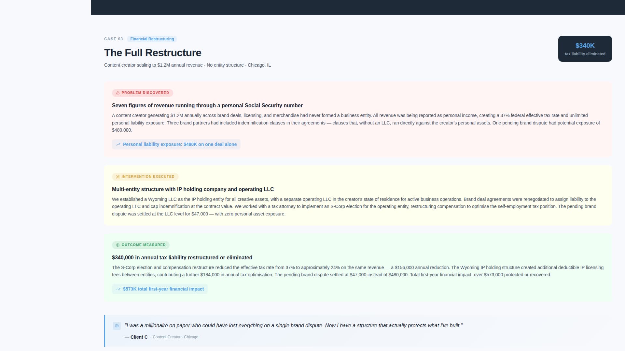Click the warning icon in Problem Discovered badge
Image resolution: width=625 pixels, height=351 pixels.
point(118,93)
